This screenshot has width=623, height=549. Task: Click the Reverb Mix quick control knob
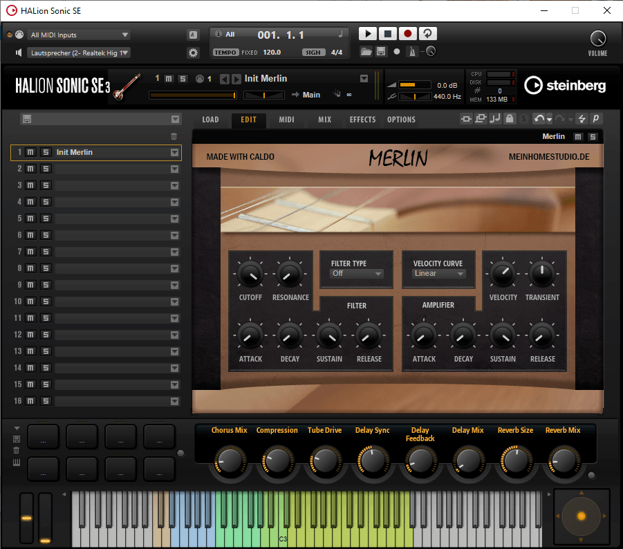(564, 461)
